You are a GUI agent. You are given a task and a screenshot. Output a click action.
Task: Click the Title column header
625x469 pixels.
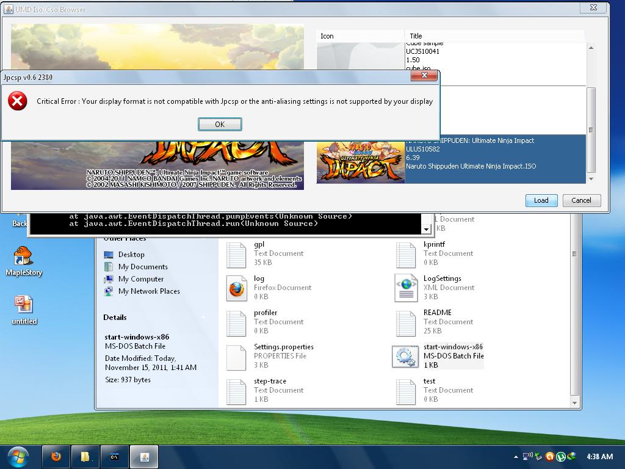(x=494, y=36)
